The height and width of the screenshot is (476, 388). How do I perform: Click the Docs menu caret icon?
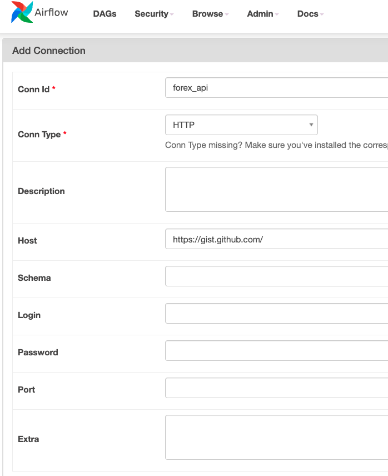click(322, 14)
